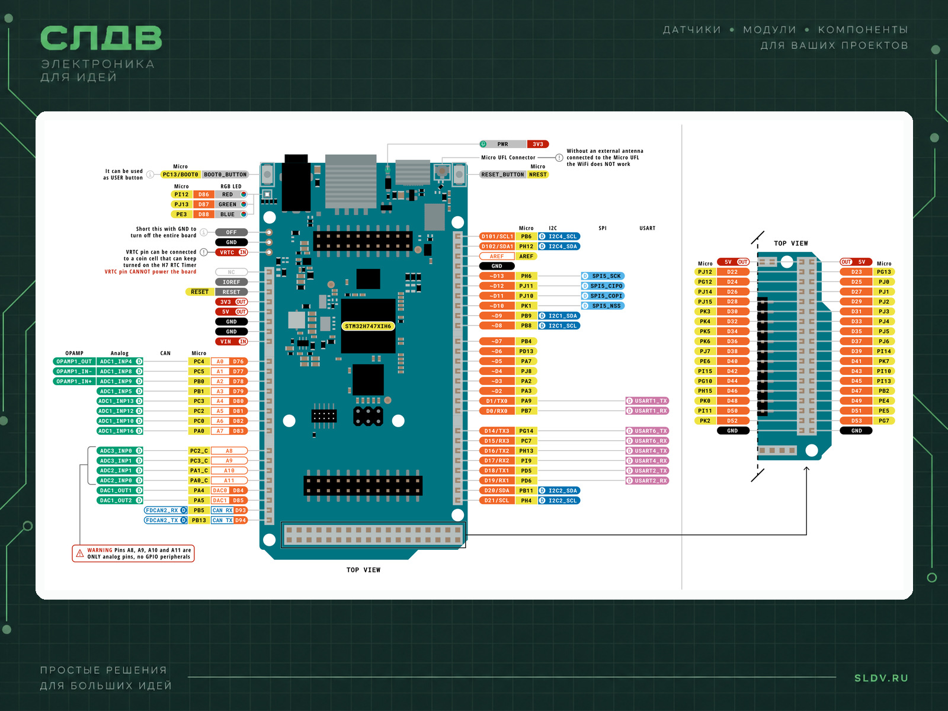Click the СЛДВ logo
The width and height of the screenshot is (948, 711).
click(101, 39)
